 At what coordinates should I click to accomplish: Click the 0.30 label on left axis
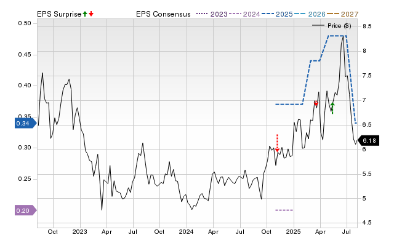tap(25, 148)
